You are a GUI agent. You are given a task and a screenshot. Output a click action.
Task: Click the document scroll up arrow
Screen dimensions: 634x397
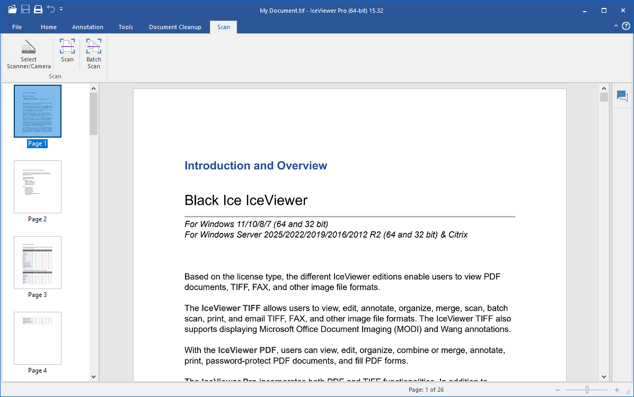[x=604, y=88]
